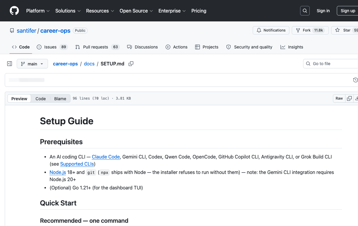Image resolution: width=358 pixels, height=226 pixels.
Task: Click the Sign up button
Action: click(348, 11)
